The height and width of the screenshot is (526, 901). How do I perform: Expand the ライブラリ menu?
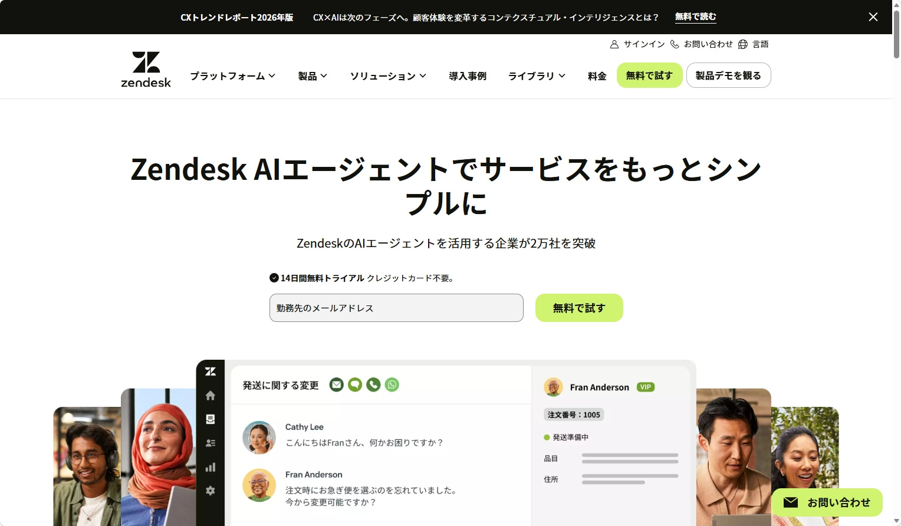[537, 76]
